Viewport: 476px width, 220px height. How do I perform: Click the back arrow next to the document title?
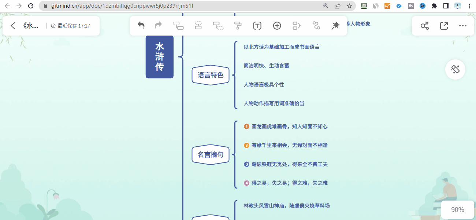pyautogui.click(x=13, y=26)
